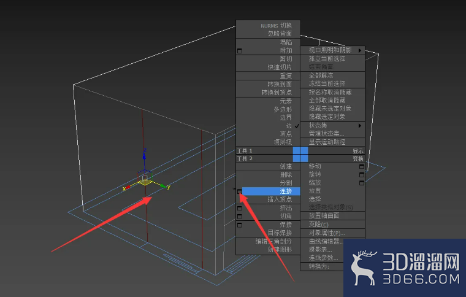This screenshot has width=466, height=297.
Task: Open the 缩放 transform settings box
Action: click(x=362, y=183)
